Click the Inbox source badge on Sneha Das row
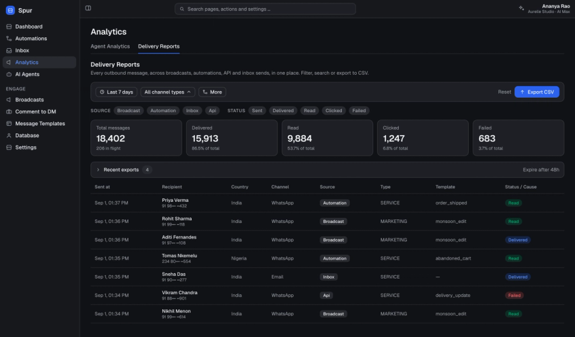This screenshot has width=575, height=337. pos(328,277)
